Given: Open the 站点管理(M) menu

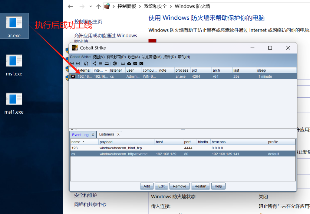Looking at the screenshot, I should pyautogui.click(x=151, y=57).
